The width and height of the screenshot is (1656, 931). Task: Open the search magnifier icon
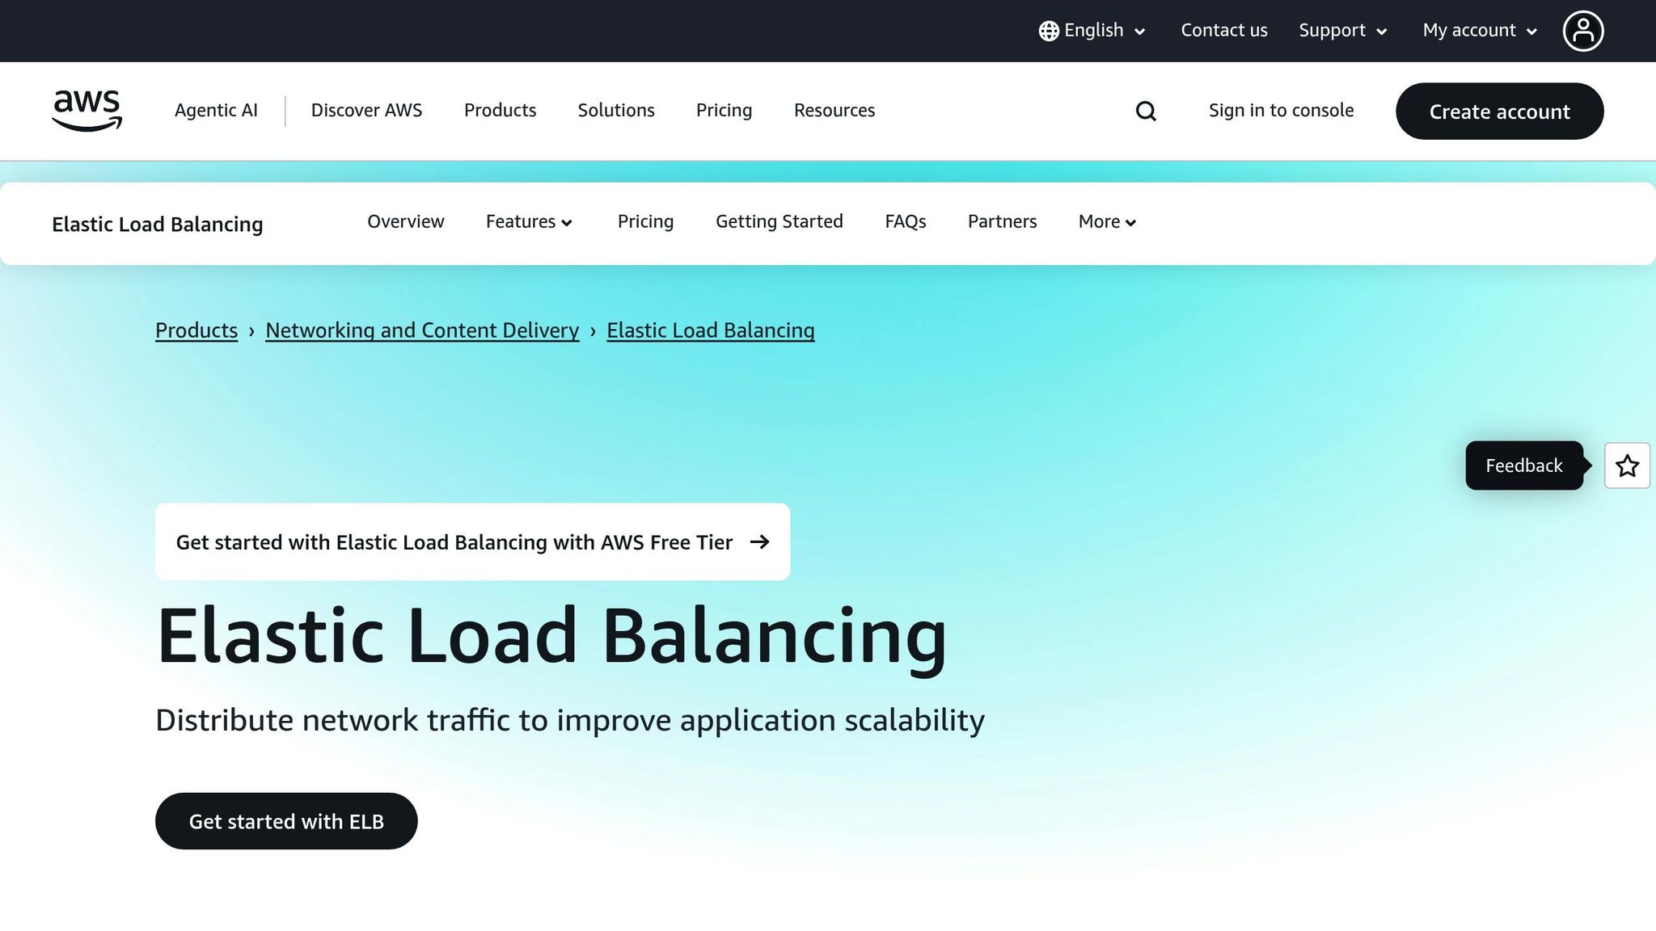(x=1146, y=111)
